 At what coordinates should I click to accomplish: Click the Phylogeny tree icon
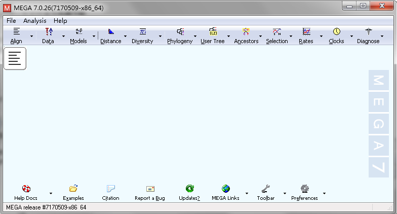[x=180, y=31]
